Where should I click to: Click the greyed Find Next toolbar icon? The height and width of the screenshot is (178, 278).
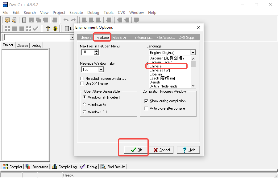point(98,20)
